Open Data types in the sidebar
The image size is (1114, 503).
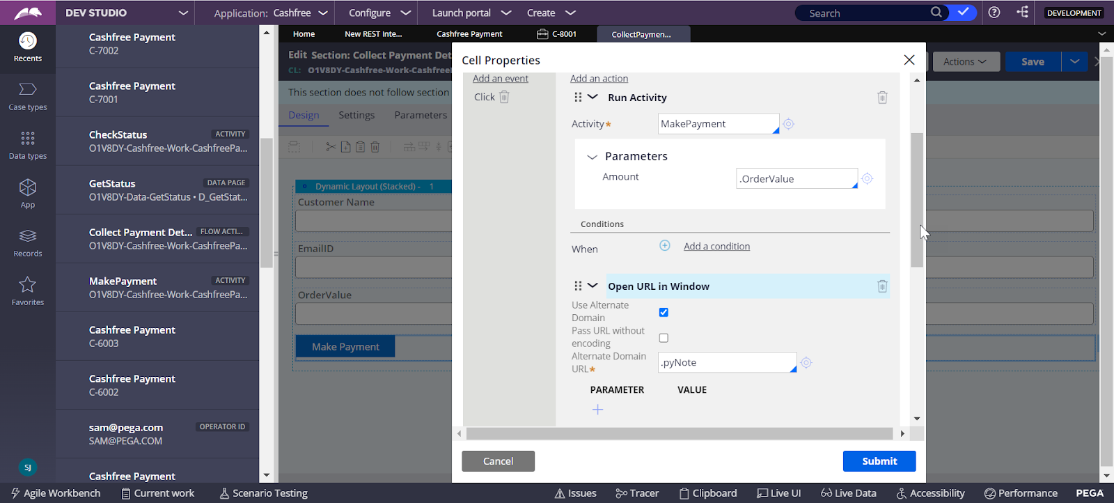[x=28, y=145]
